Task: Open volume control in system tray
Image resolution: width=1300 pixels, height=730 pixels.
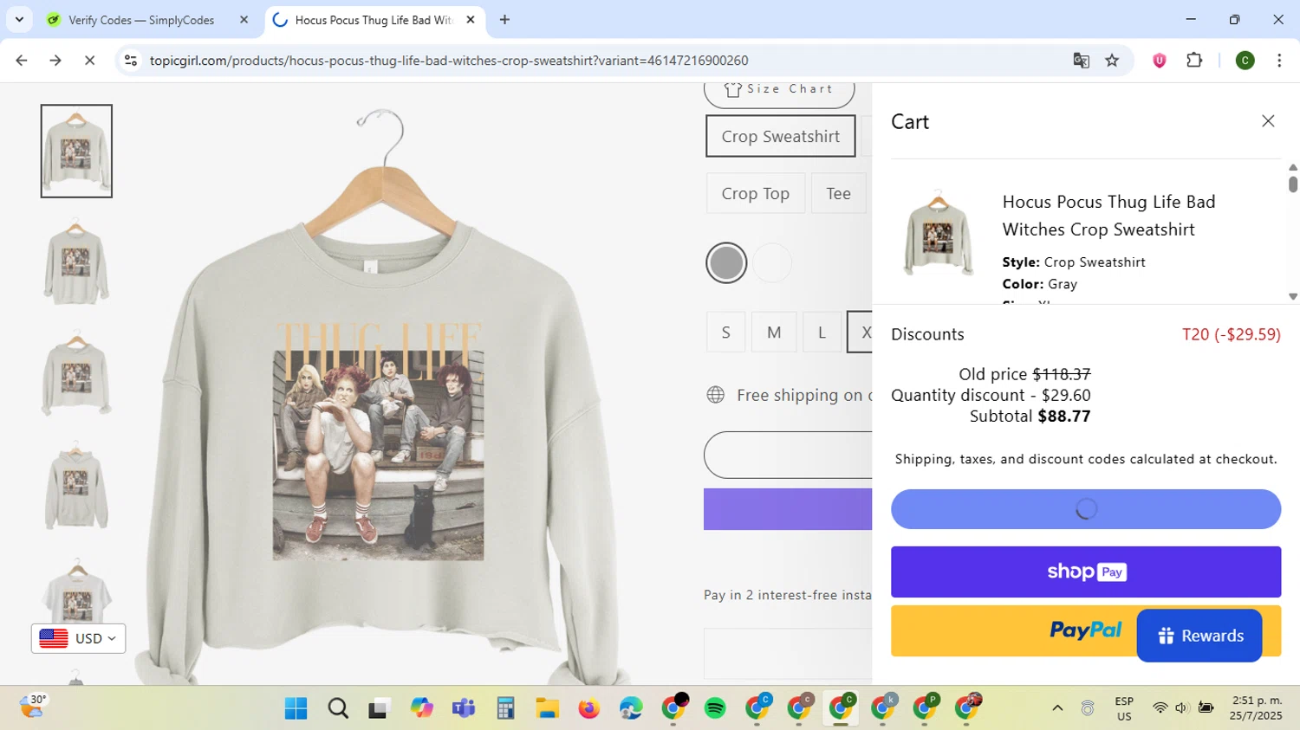Action: (1181, 708)
